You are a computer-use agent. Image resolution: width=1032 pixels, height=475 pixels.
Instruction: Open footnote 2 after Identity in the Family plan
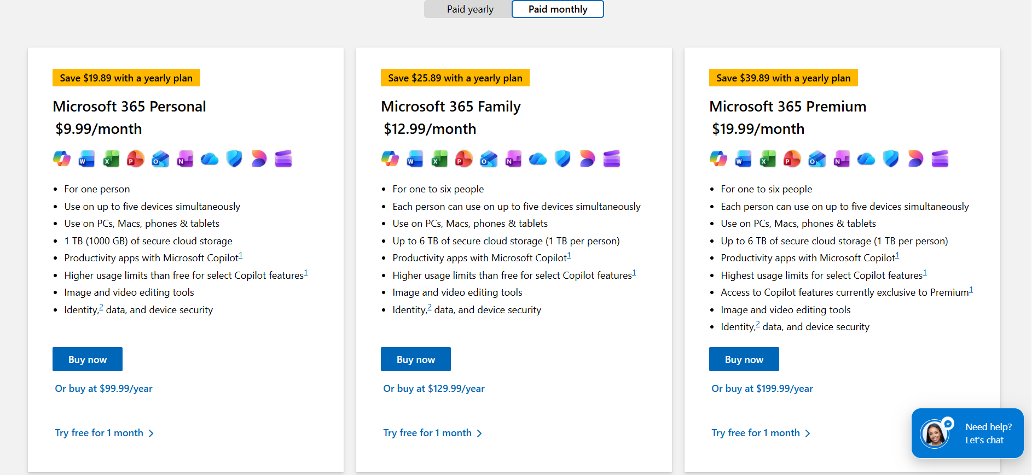429,307
